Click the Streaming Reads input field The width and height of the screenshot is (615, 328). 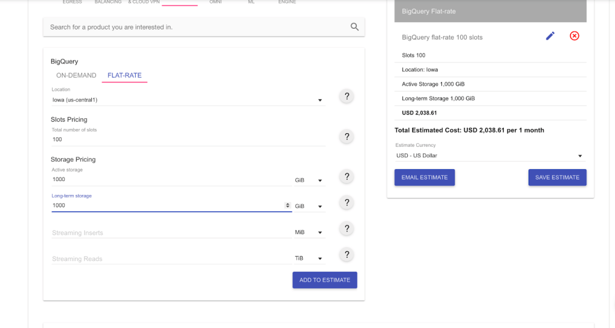click(x=171, y=258)
